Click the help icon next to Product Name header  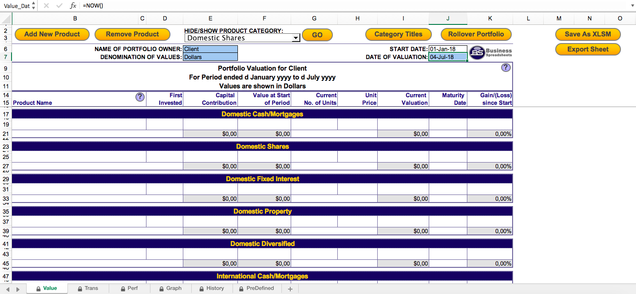pos(140,97)
